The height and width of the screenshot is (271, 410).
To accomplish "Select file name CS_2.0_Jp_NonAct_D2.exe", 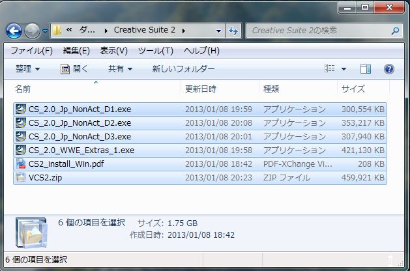I will (80, 123).
